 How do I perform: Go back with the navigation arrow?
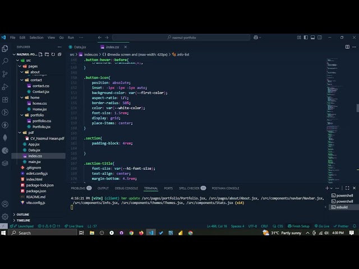[x=100, y=38]
